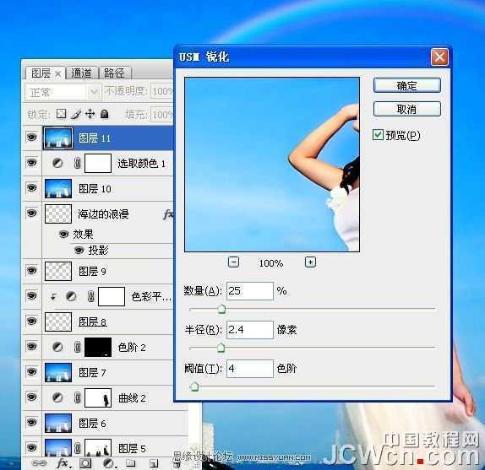The height and width of the screenshot is (470, 485).
Task: Select the 图层 6 layer row
Action: (x=105, y=423)
